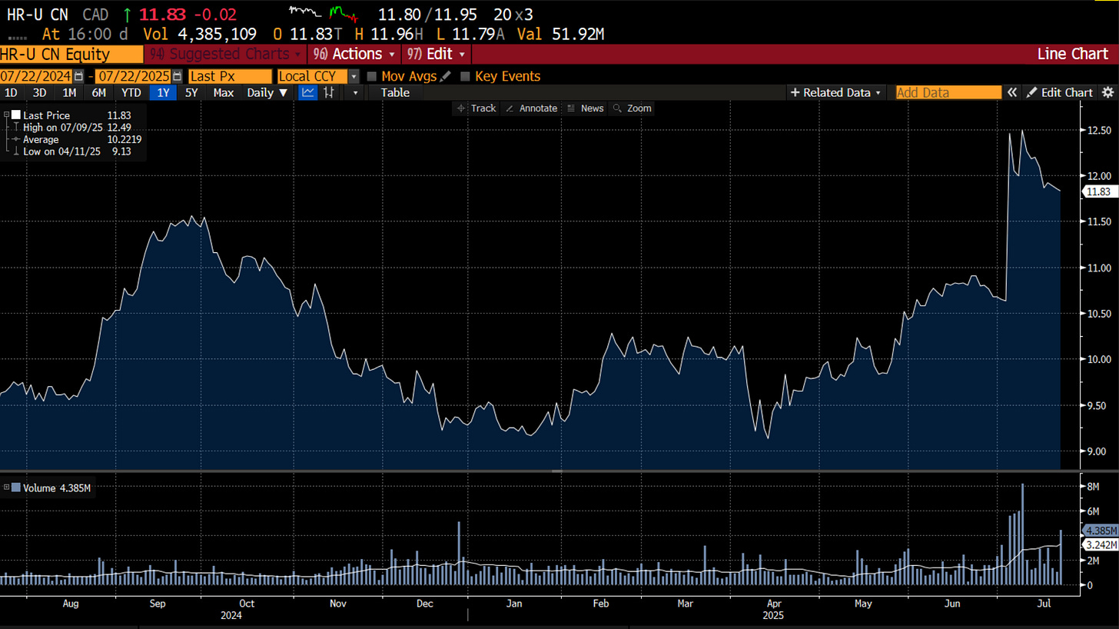Select the Max range tab
Screen dimensions: 1119x629
coord(224,92)
